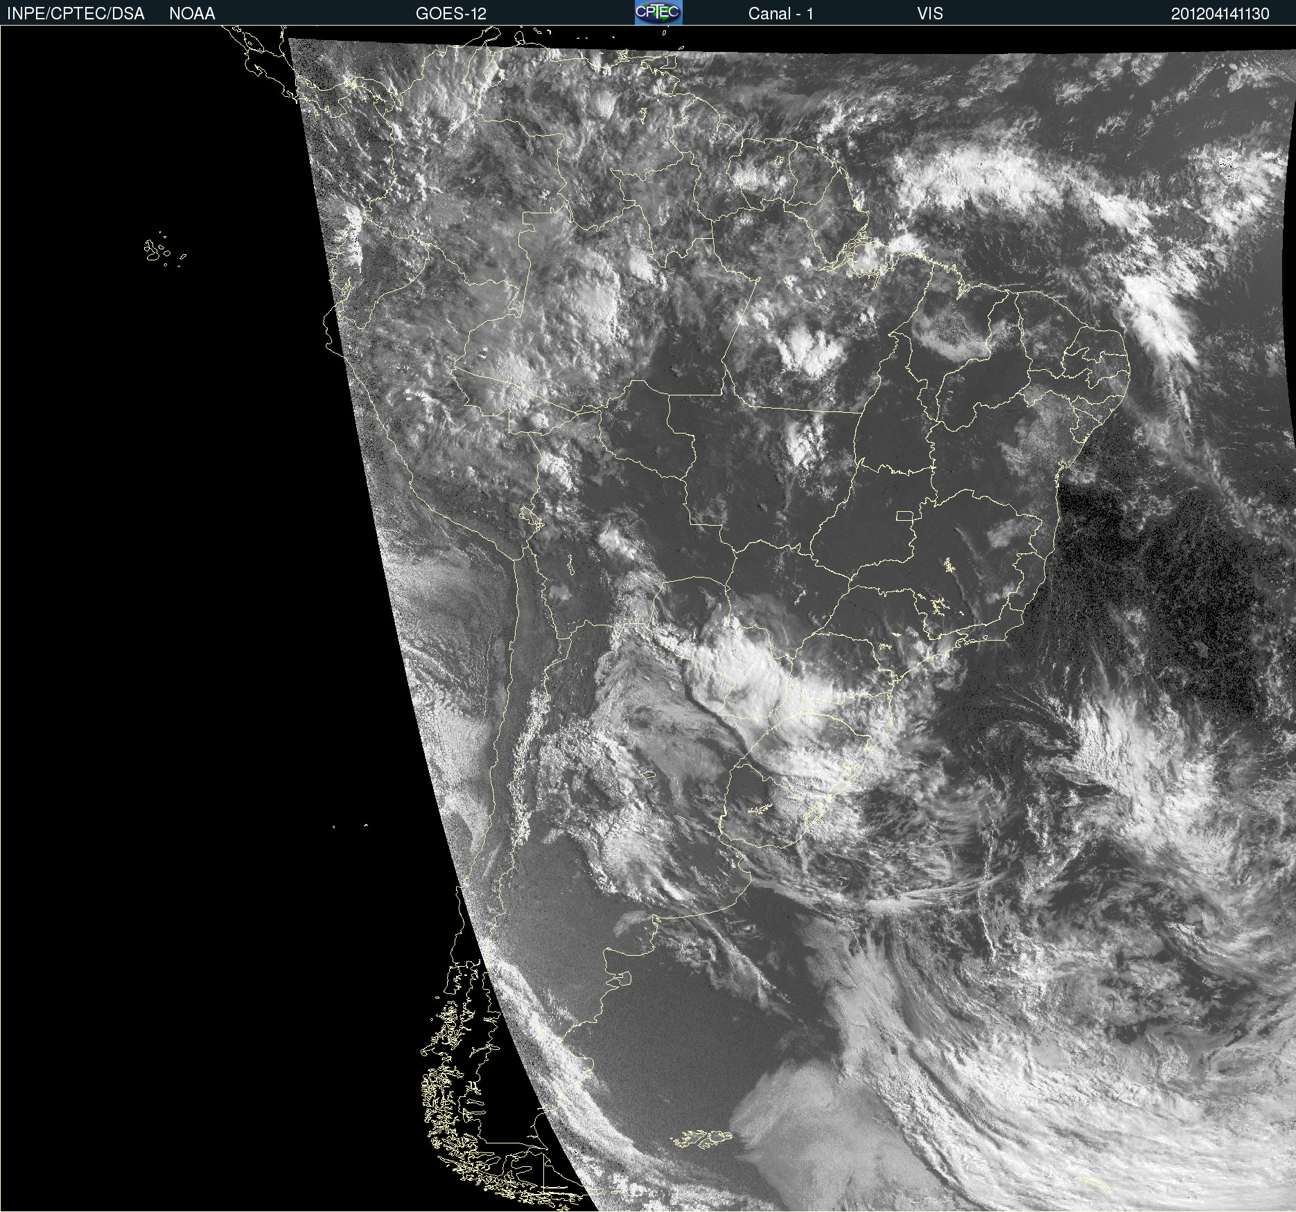
Task: Click the Canal - 1 label
Action: [x=780, y=14]
